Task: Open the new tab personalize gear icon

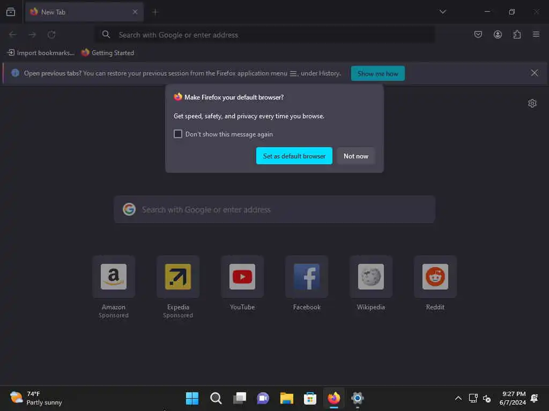Action: click(532, 103)
